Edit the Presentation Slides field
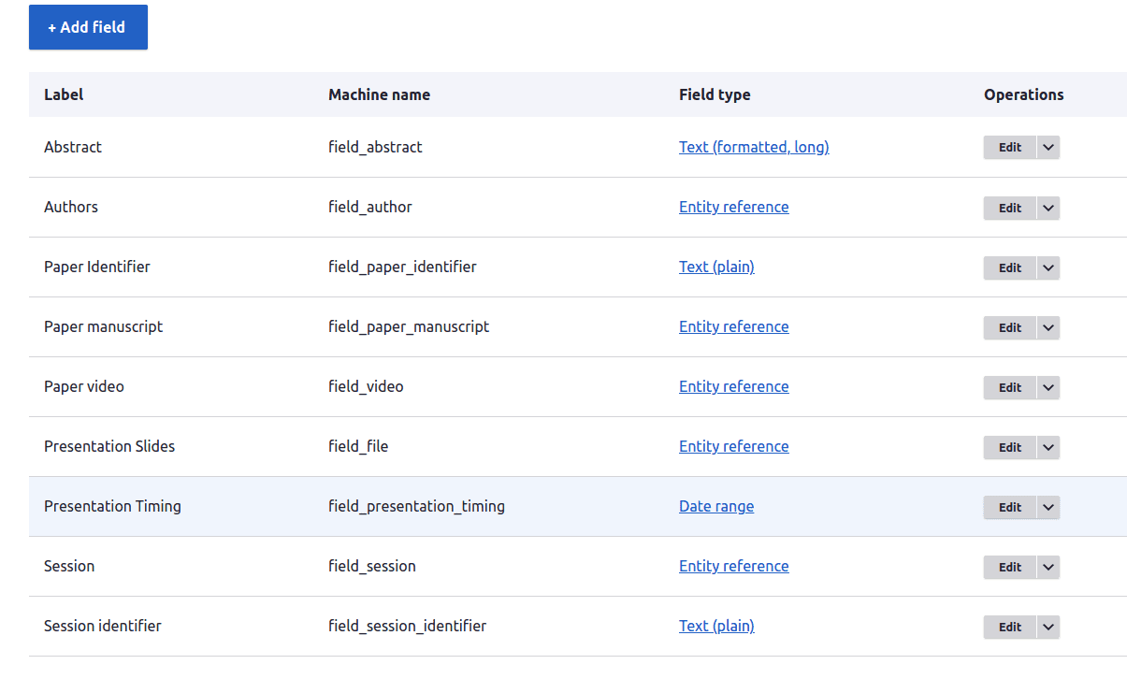The image size is (1127, 679). 1010,447
